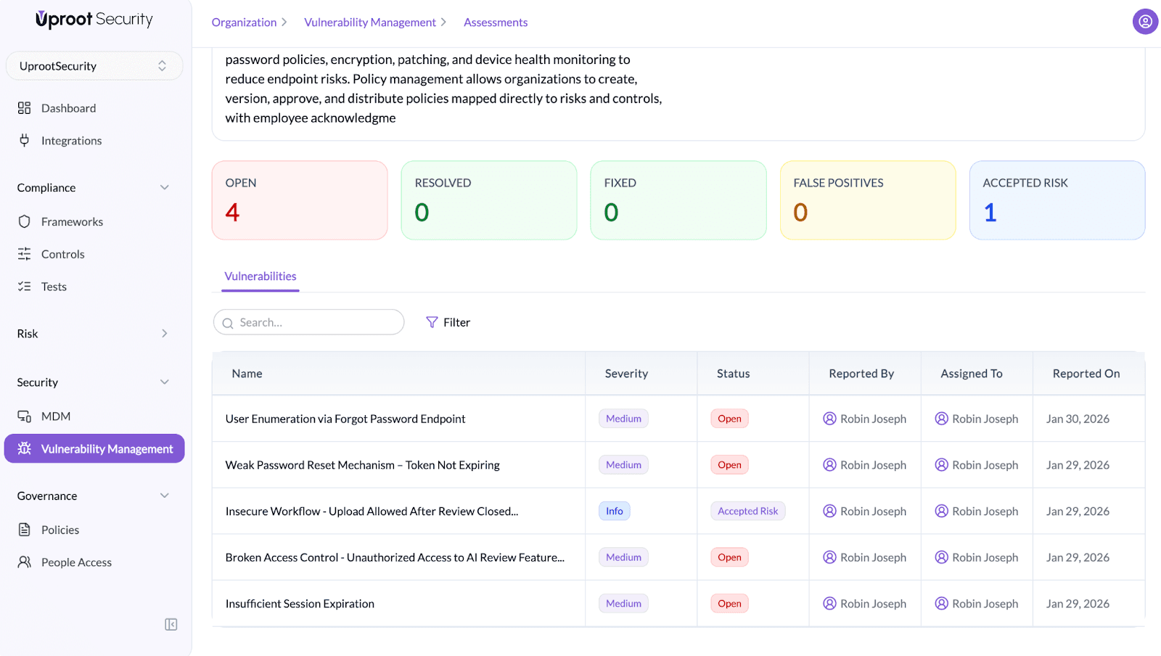Expand the Risk section

pyautogui.click(x=165, y=334)
